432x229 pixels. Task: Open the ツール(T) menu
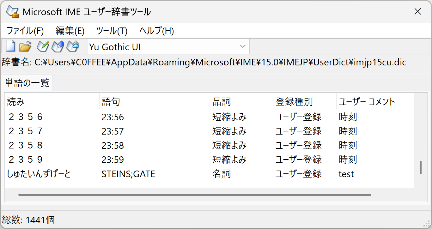(x=112, y=31)
